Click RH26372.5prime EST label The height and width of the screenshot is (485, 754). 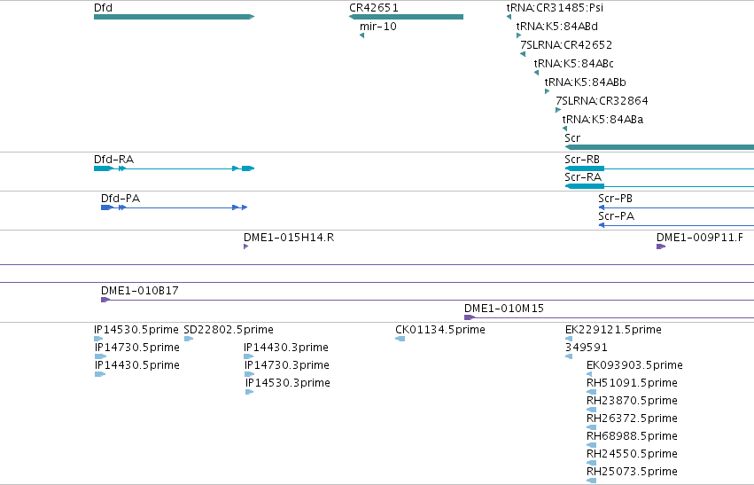tap(632, 419)
